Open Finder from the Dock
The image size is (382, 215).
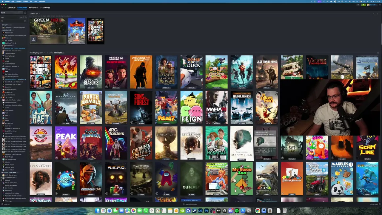coord(97,211)
